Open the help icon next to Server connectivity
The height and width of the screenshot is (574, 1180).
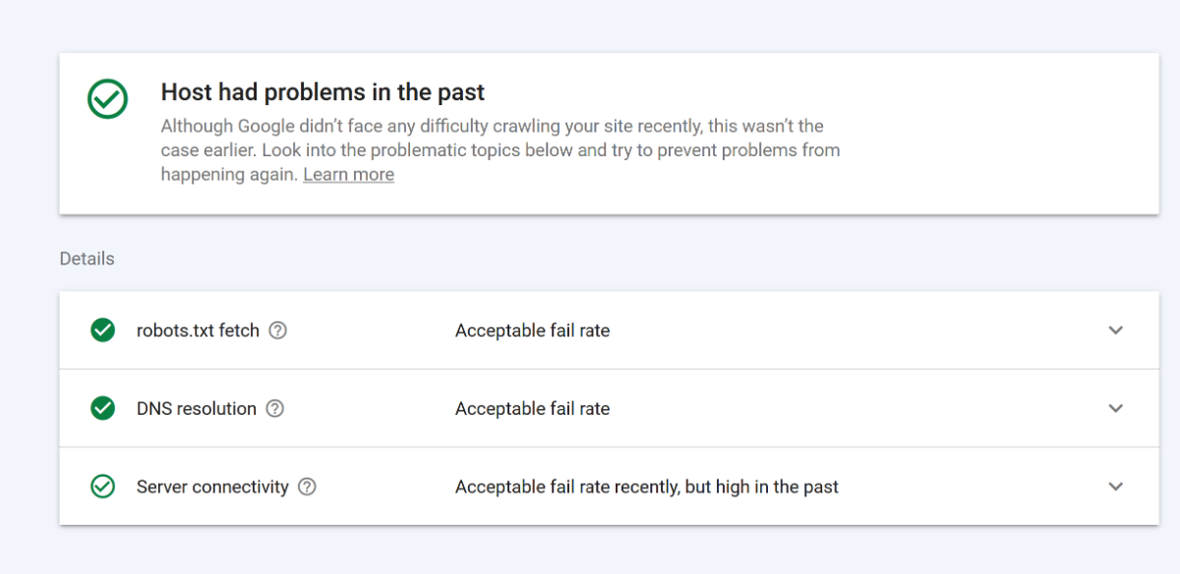(307, 487)
